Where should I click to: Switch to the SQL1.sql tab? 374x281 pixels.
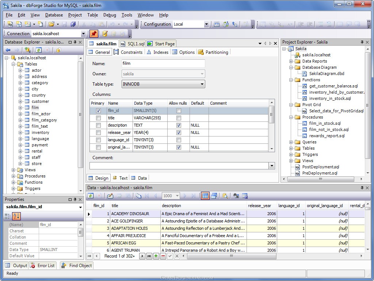point(133,44)
